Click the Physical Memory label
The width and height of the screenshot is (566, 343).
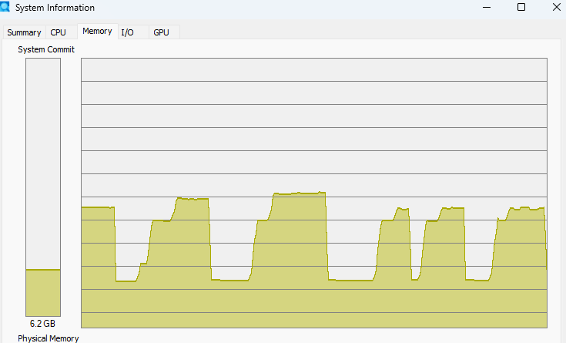(x=49, y=338)
